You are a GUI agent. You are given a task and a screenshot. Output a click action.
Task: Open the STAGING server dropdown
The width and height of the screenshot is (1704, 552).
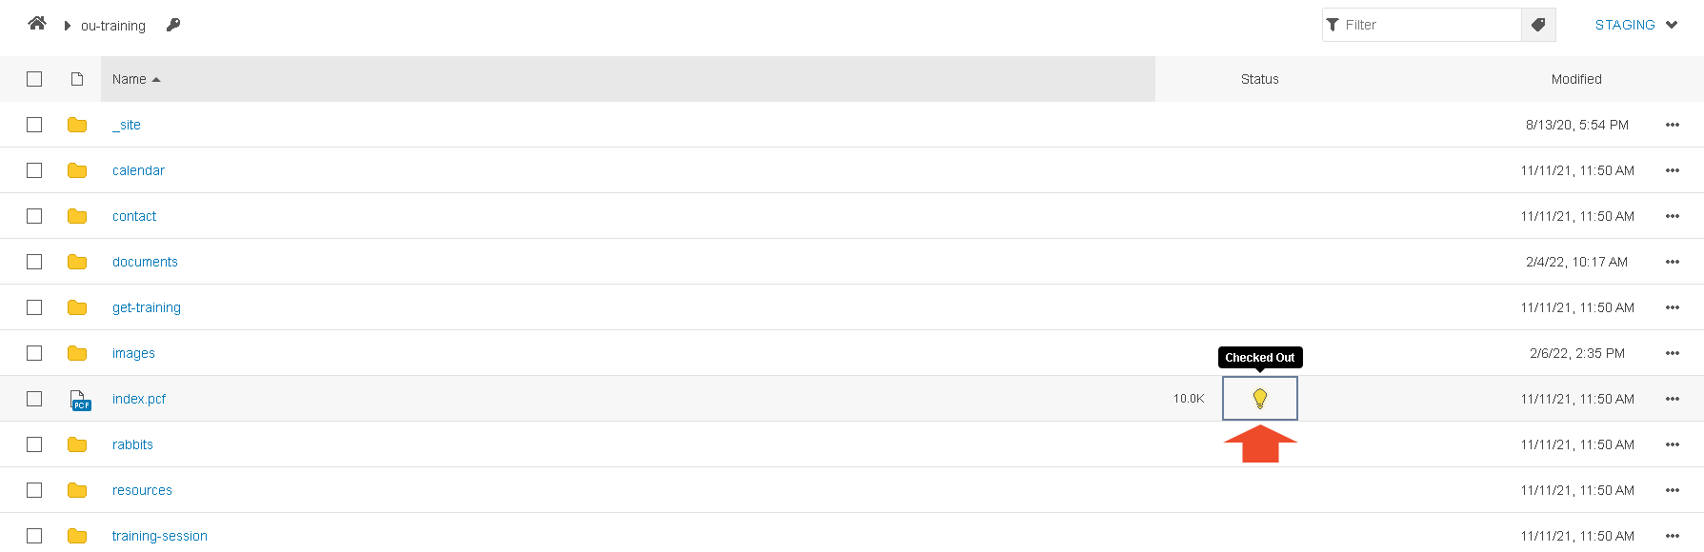[x=1636, y=25]
